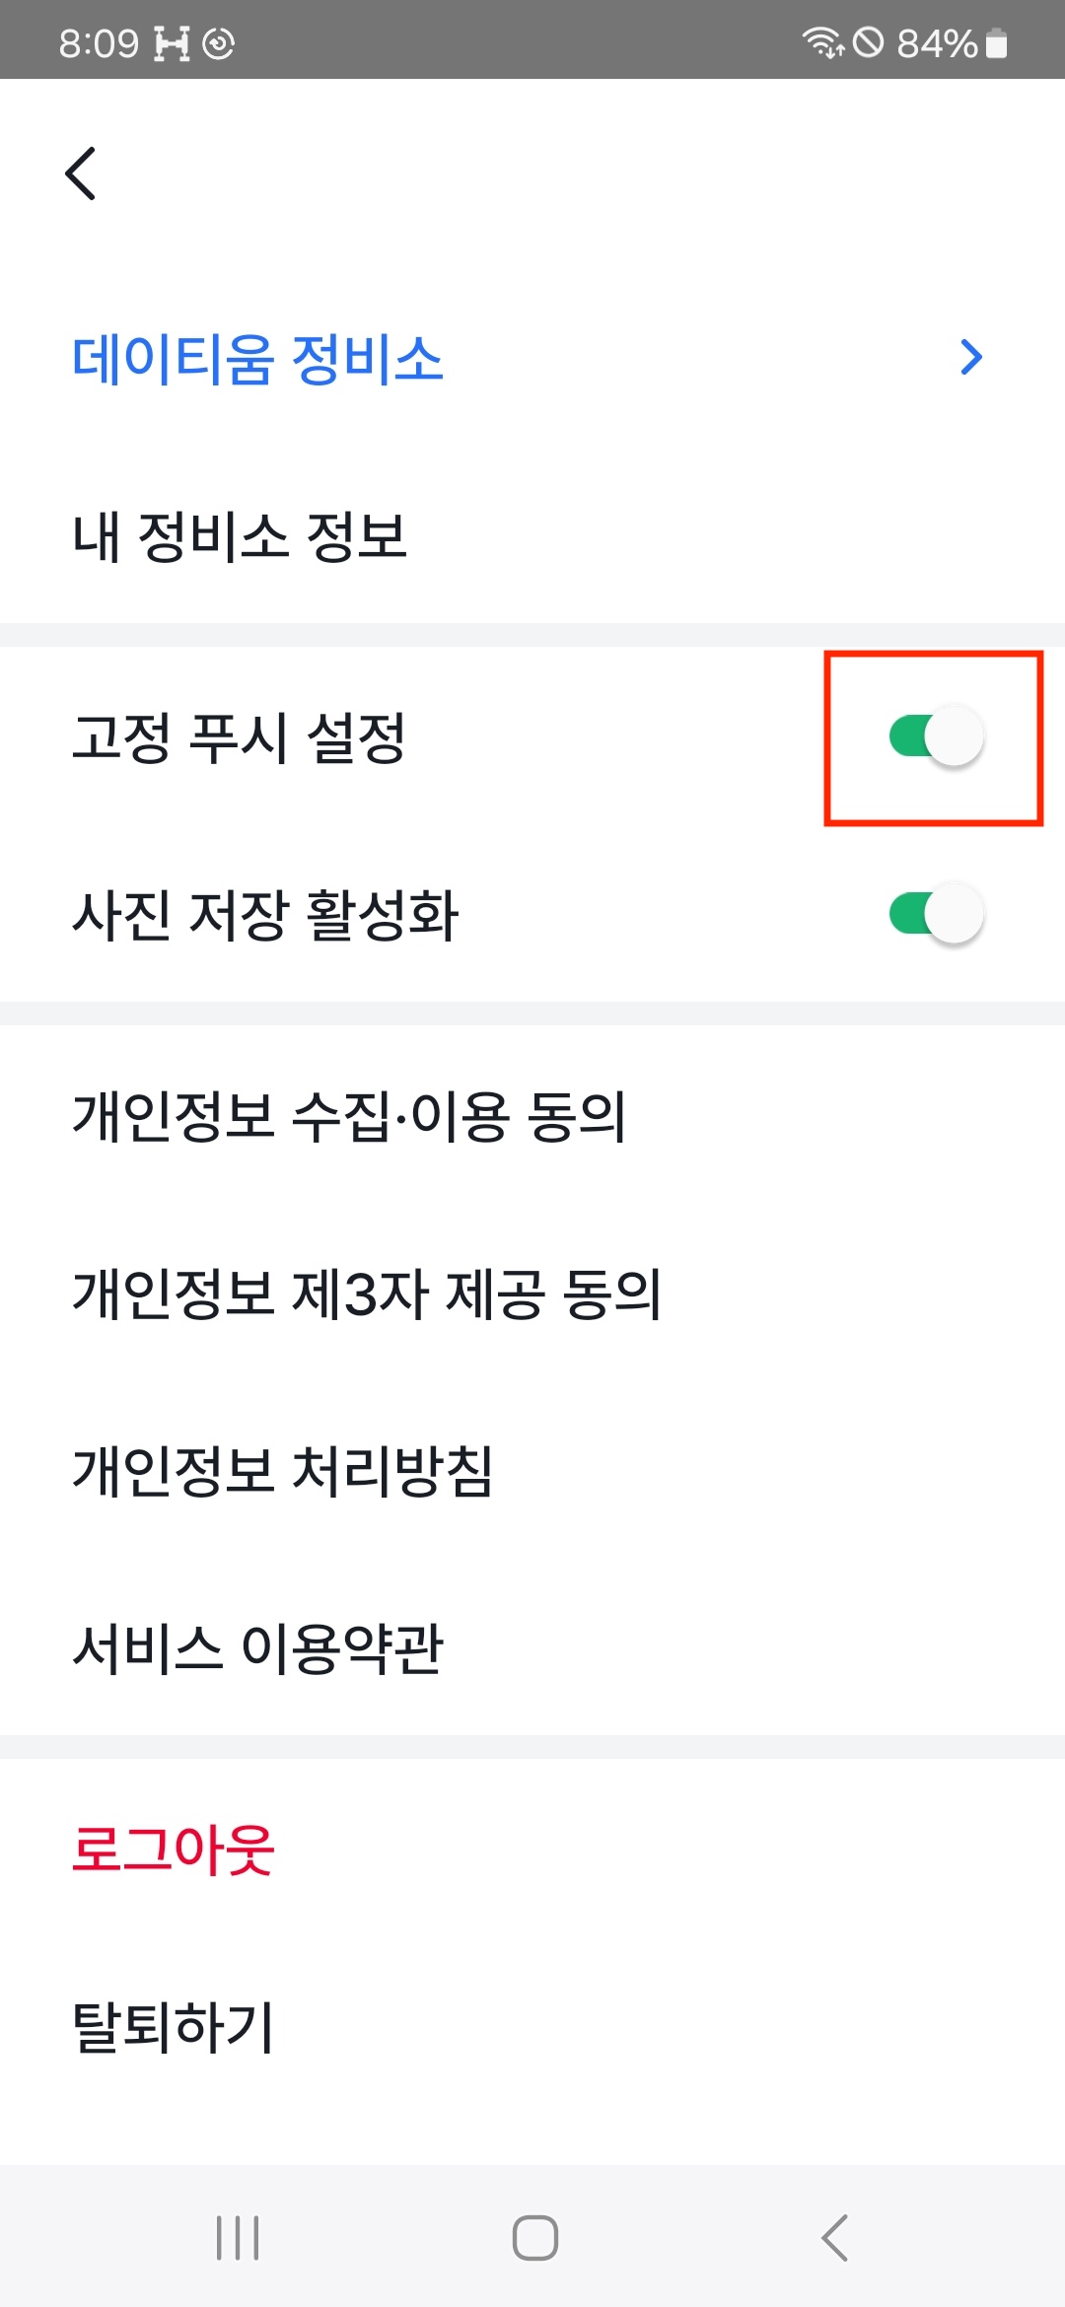Open Android recent apps button
Image resolution: width=1065 pixels, height=2307 pixels.
point(238,2238)
